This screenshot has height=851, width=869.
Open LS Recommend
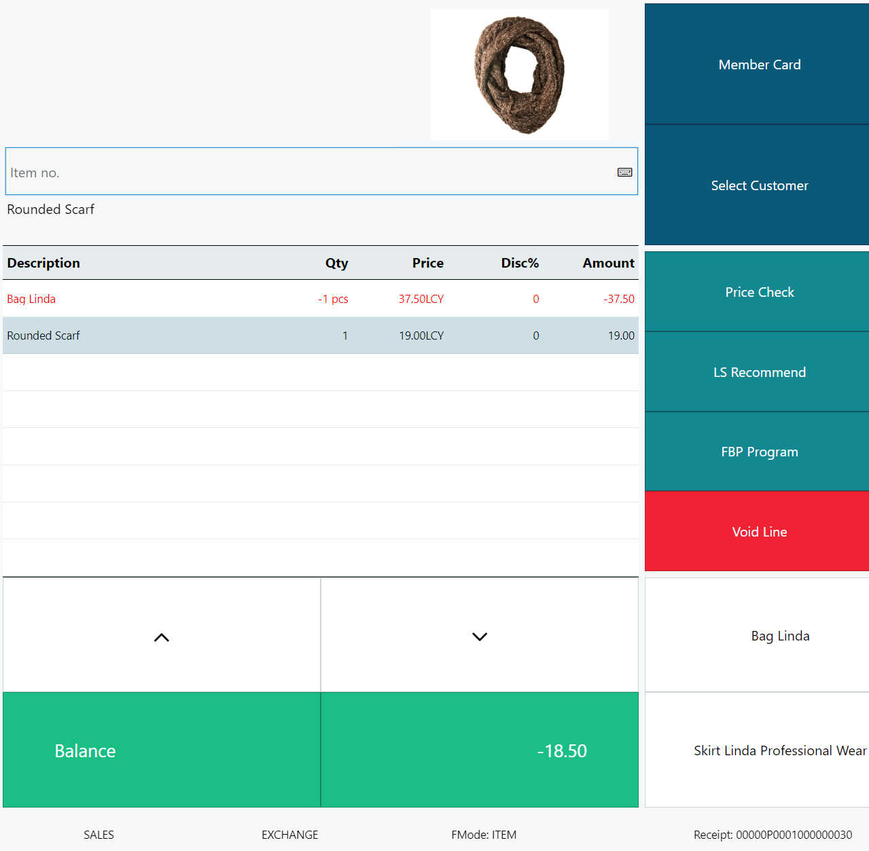click(759, 372)
